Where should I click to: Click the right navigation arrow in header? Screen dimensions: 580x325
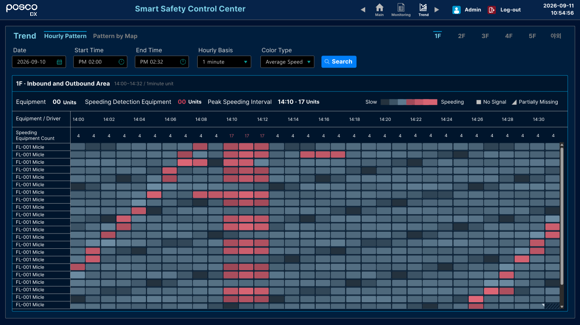click(x=437, y=10)
